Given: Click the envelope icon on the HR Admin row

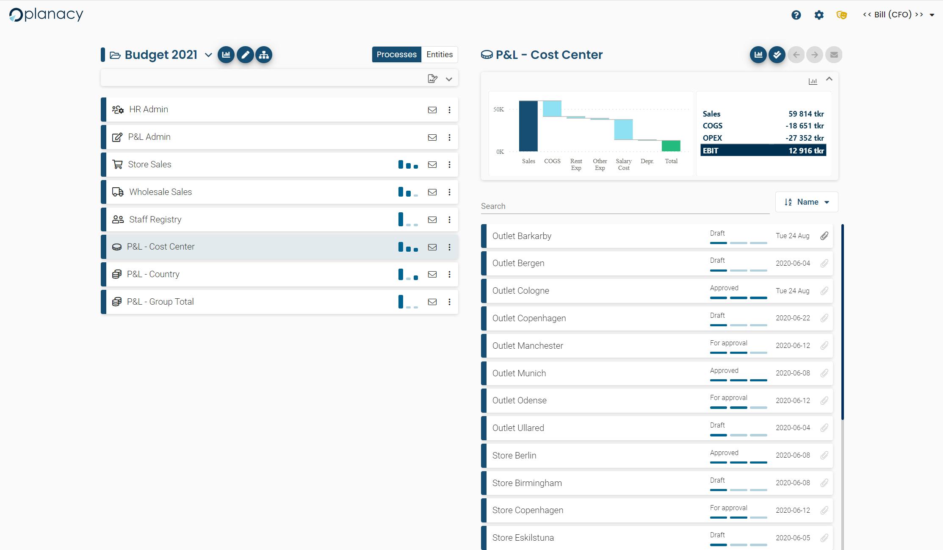Looking at the screenshot, I should pos(432,109).
